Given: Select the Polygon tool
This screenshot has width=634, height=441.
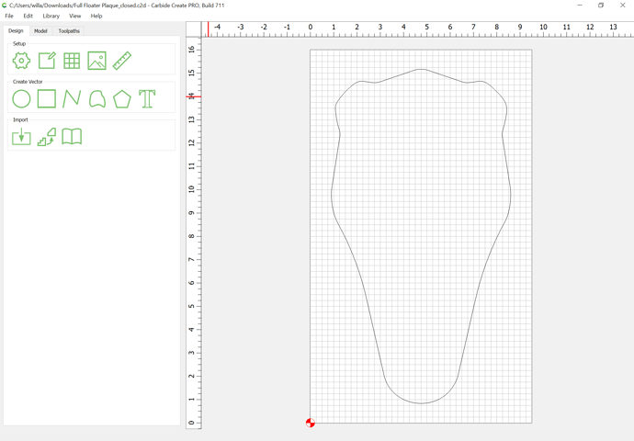Looking at the screenshot, I should point(122,99).
